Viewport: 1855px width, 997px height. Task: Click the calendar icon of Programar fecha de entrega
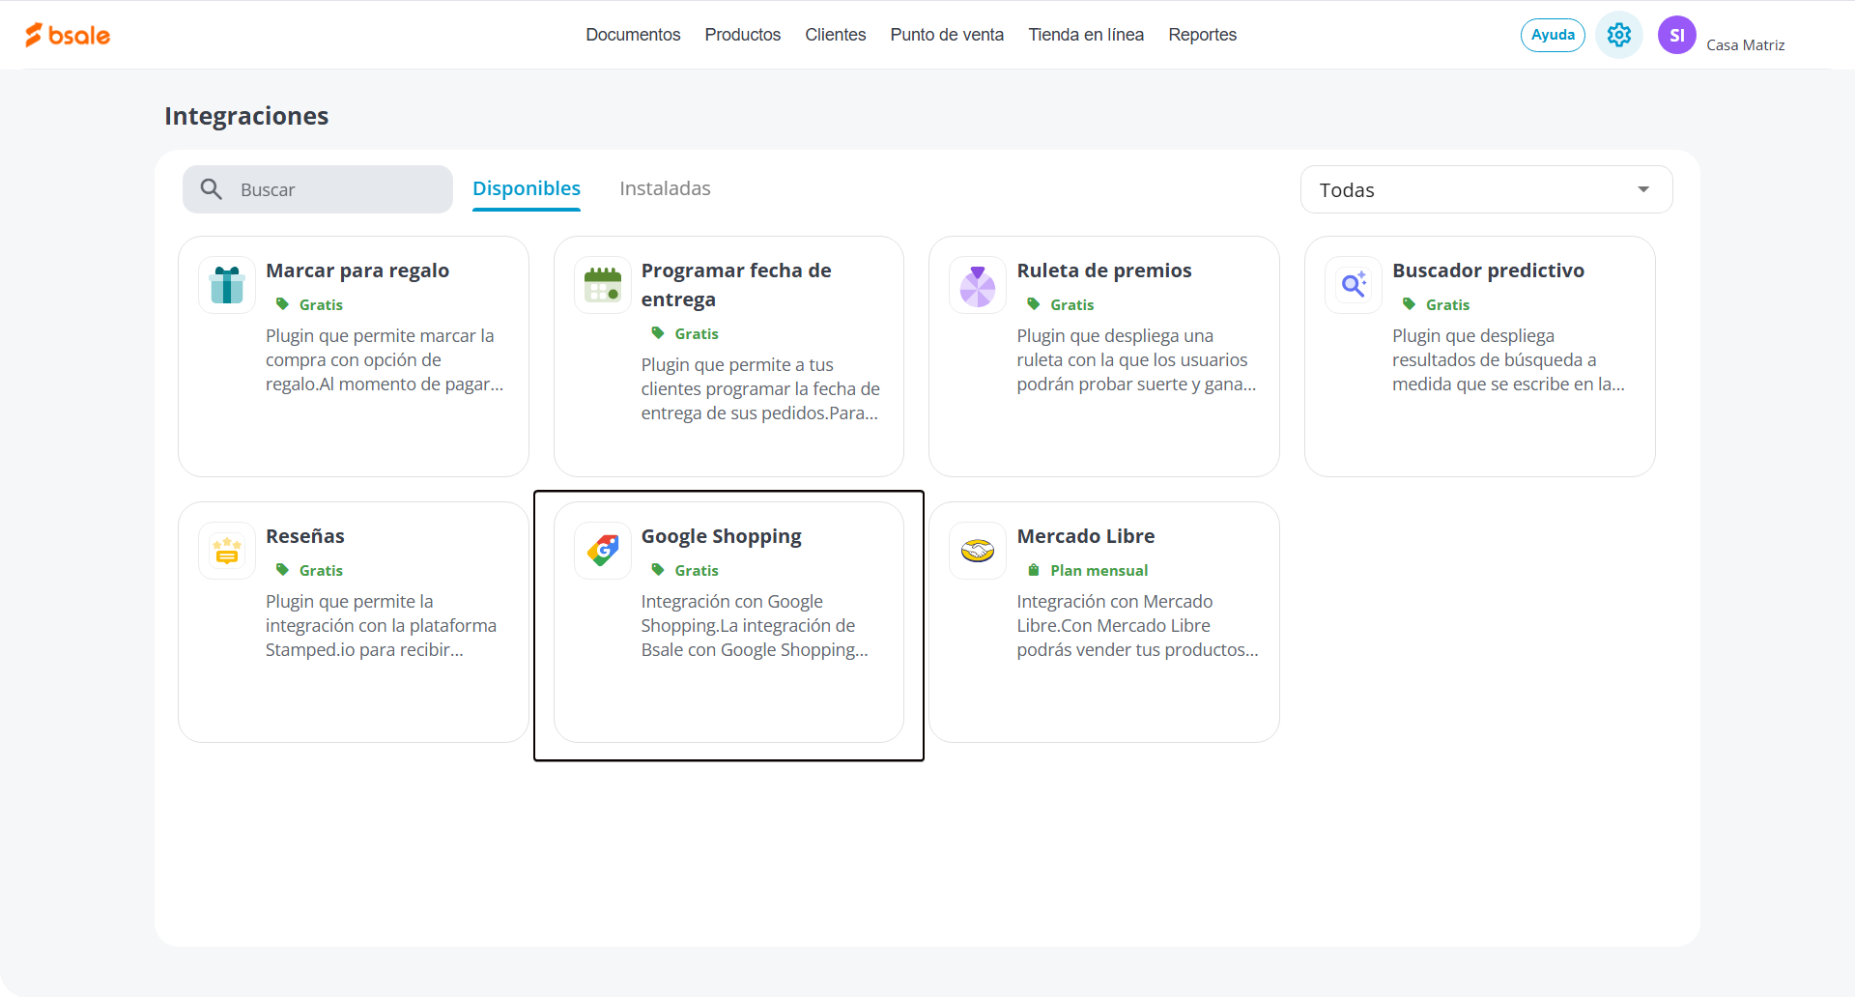tap(603, 285)
